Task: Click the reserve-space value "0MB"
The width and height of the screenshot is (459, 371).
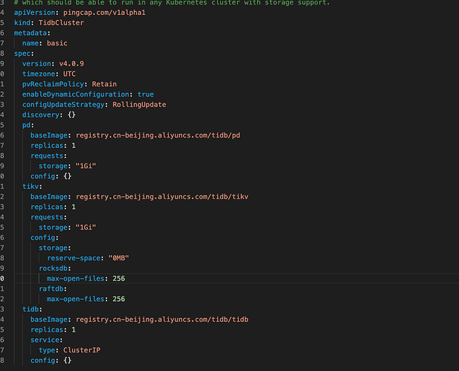Action: pyautogui.click(x=118, y=258)
